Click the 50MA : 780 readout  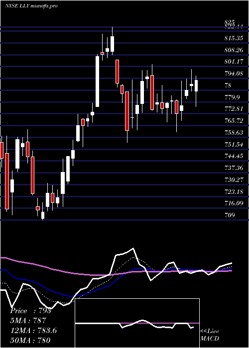point(30,340)
